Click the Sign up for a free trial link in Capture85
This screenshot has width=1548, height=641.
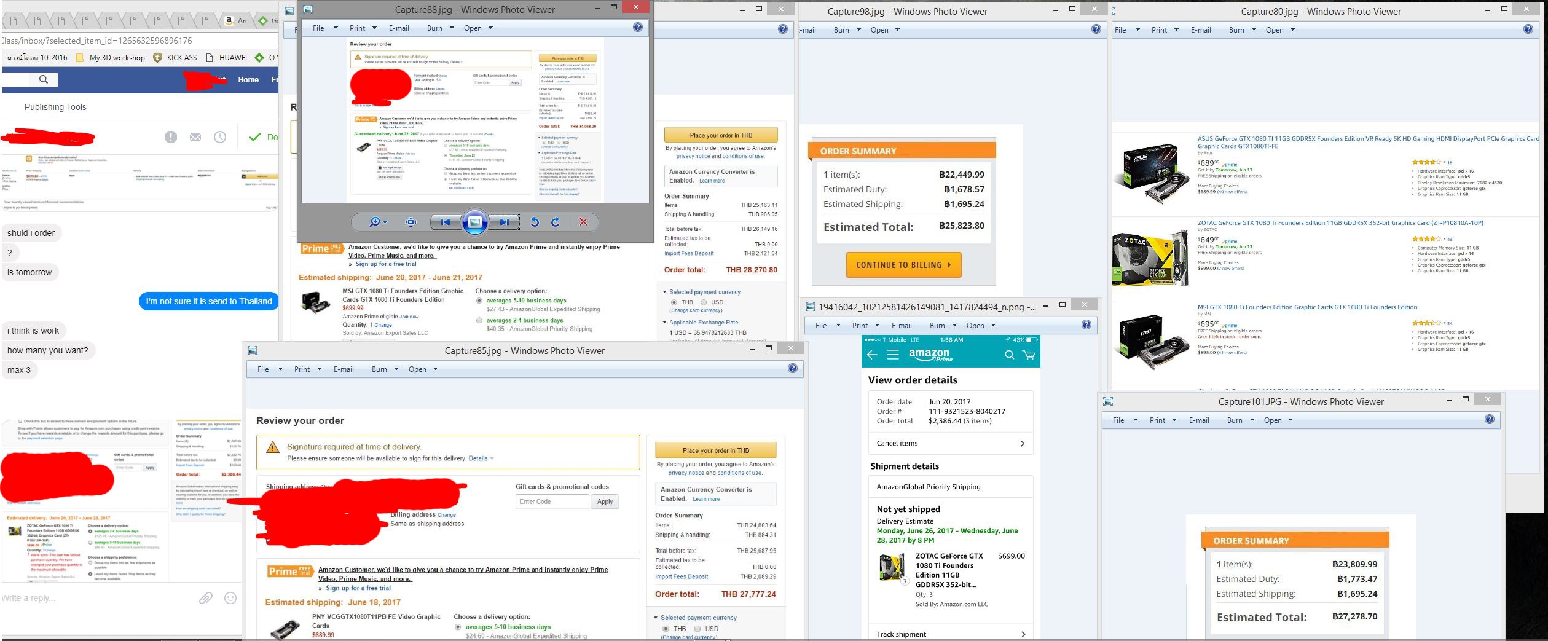(x=358, y=588)
